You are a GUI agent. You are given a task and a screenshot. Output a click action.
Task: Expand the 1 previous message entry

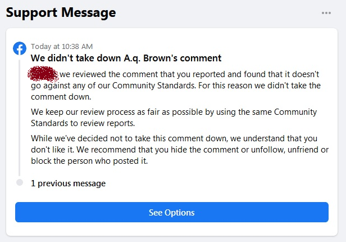[68, 183]
